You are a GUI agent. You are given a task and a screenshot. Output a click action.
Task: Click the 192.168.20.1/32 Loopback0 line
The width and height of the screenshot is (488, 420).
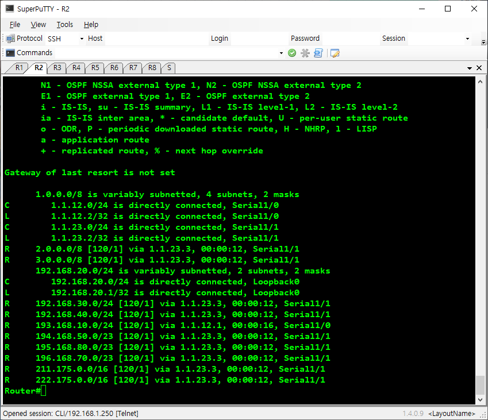click(x=152, y=293)
